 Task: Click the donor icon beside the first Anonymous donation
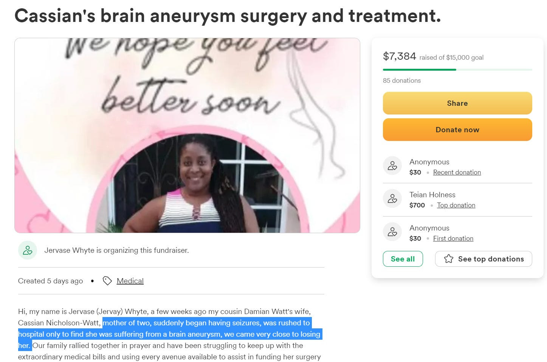pyautogui.click(x=392, y=232)
